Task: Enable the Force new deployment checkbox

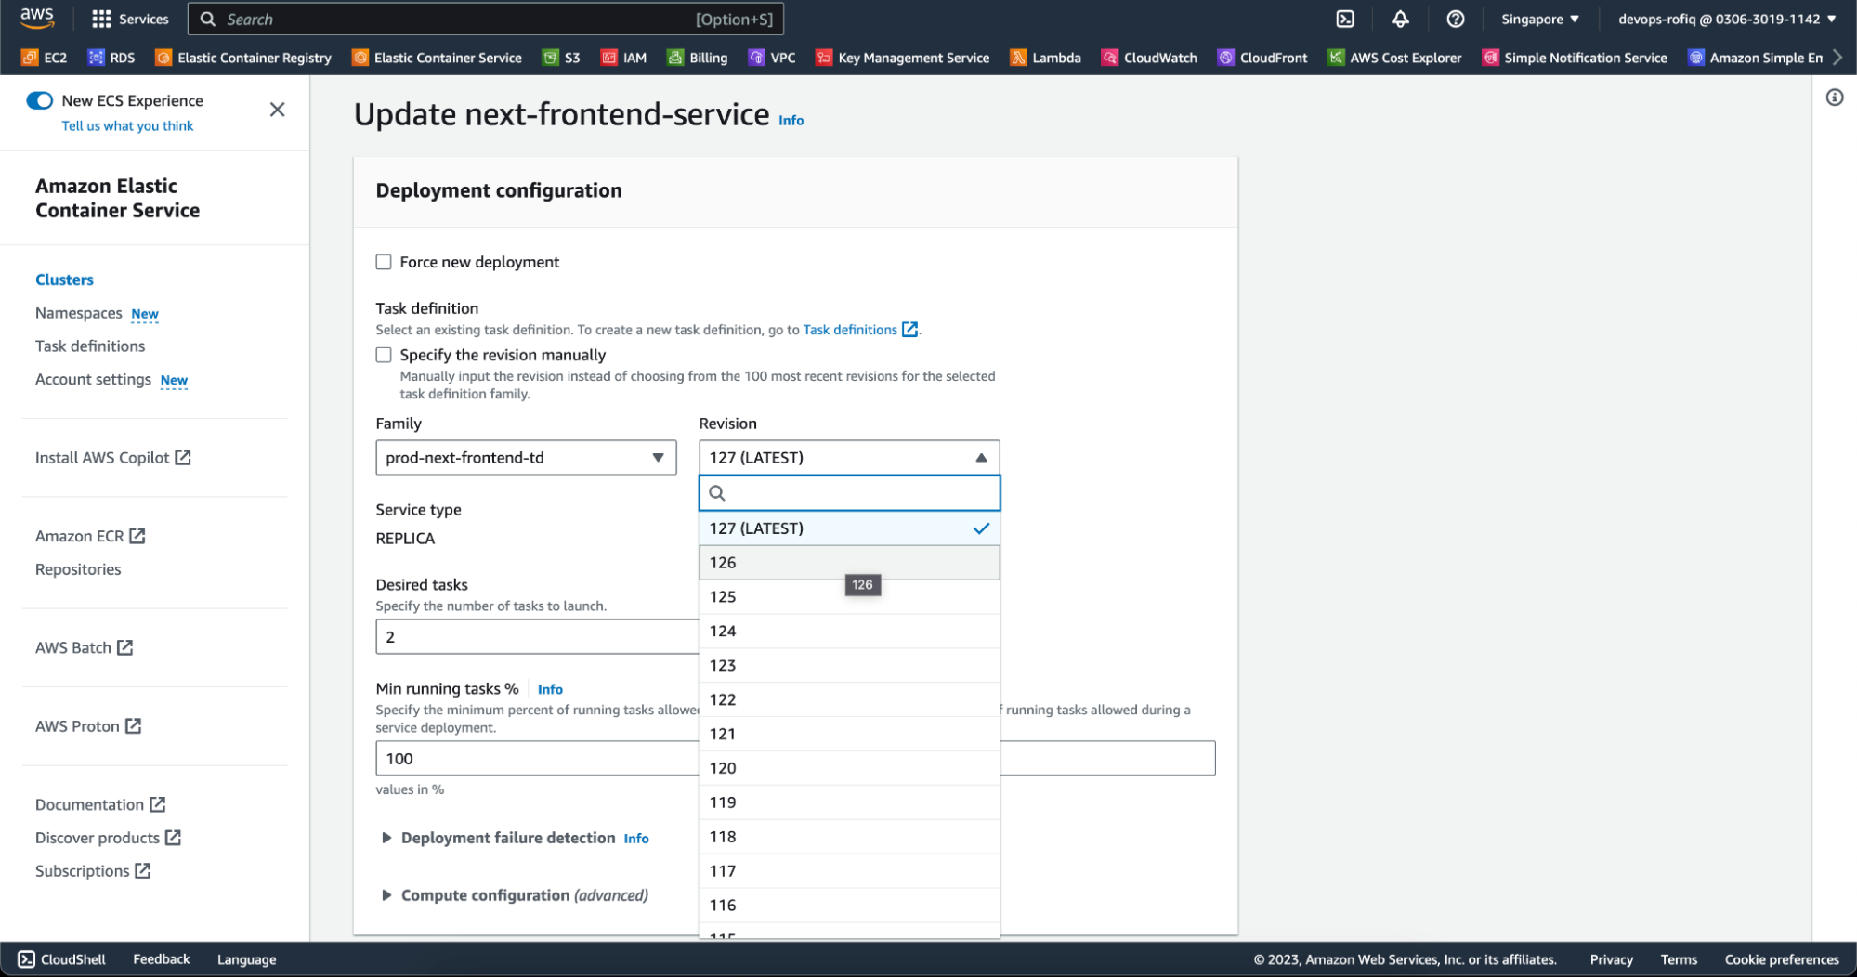Action: click(384, 262)
